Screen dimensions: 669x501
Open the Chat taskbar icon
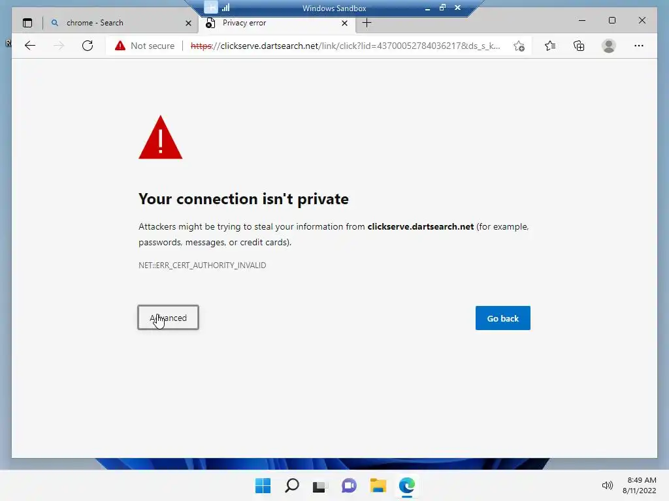[x=349, y=485]
